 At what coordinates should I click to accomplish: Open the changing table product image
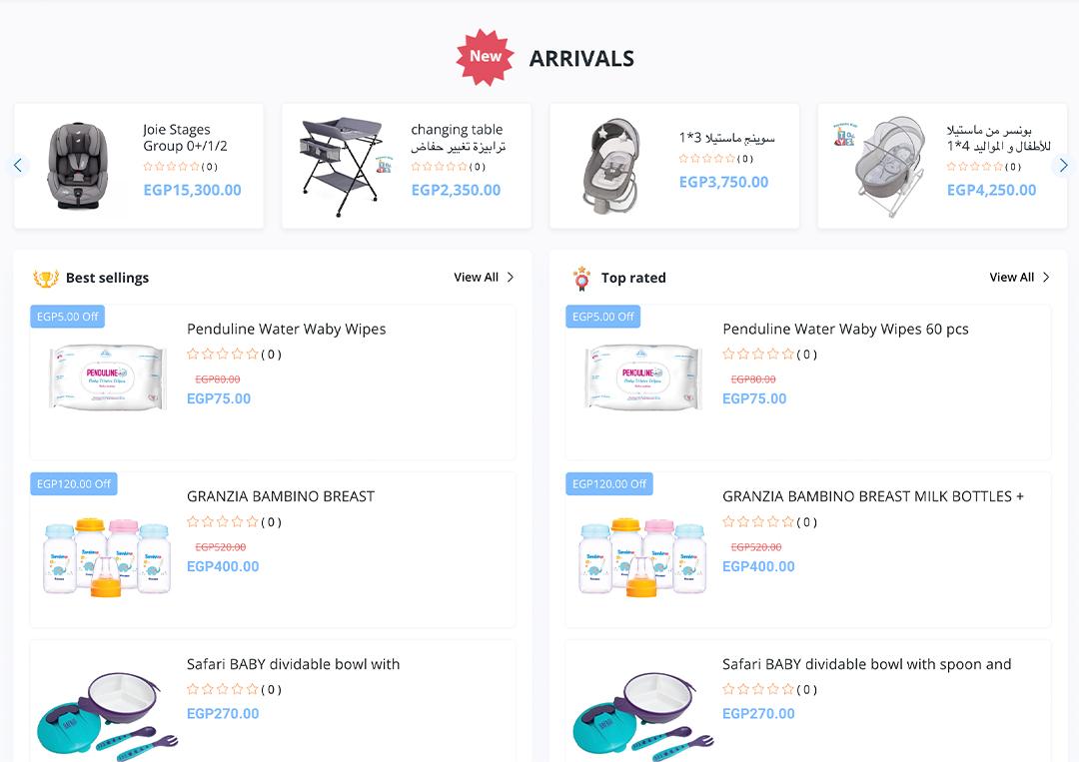345,166
